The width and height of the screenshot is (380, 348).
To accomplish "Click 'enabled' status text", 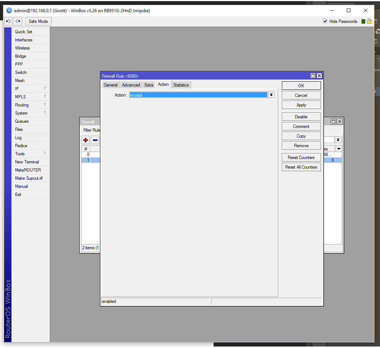I will 109,301.
